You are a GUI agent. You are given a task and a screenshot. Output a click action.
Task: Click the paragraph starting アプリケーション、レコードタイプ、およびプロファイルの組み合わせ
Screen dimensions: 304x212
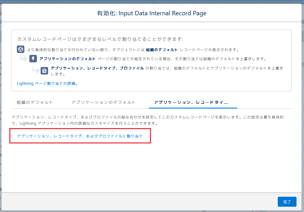(x=148, y=120)
